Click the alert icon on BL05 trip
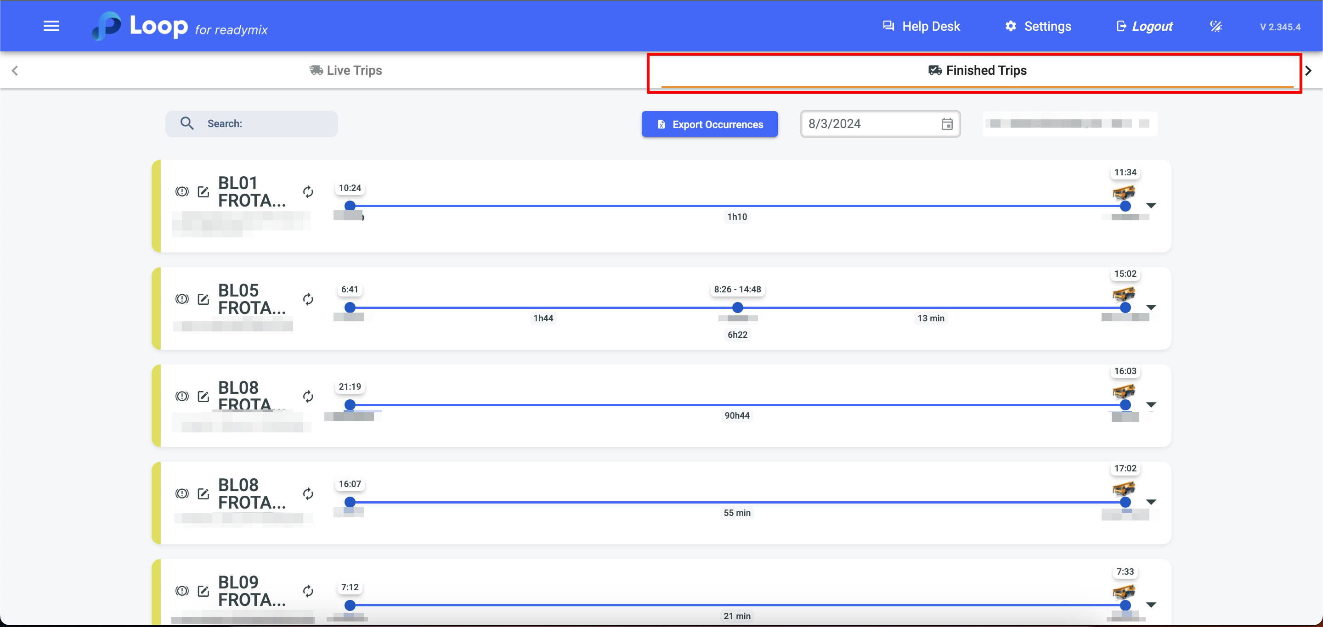 [x=182, y=299]
